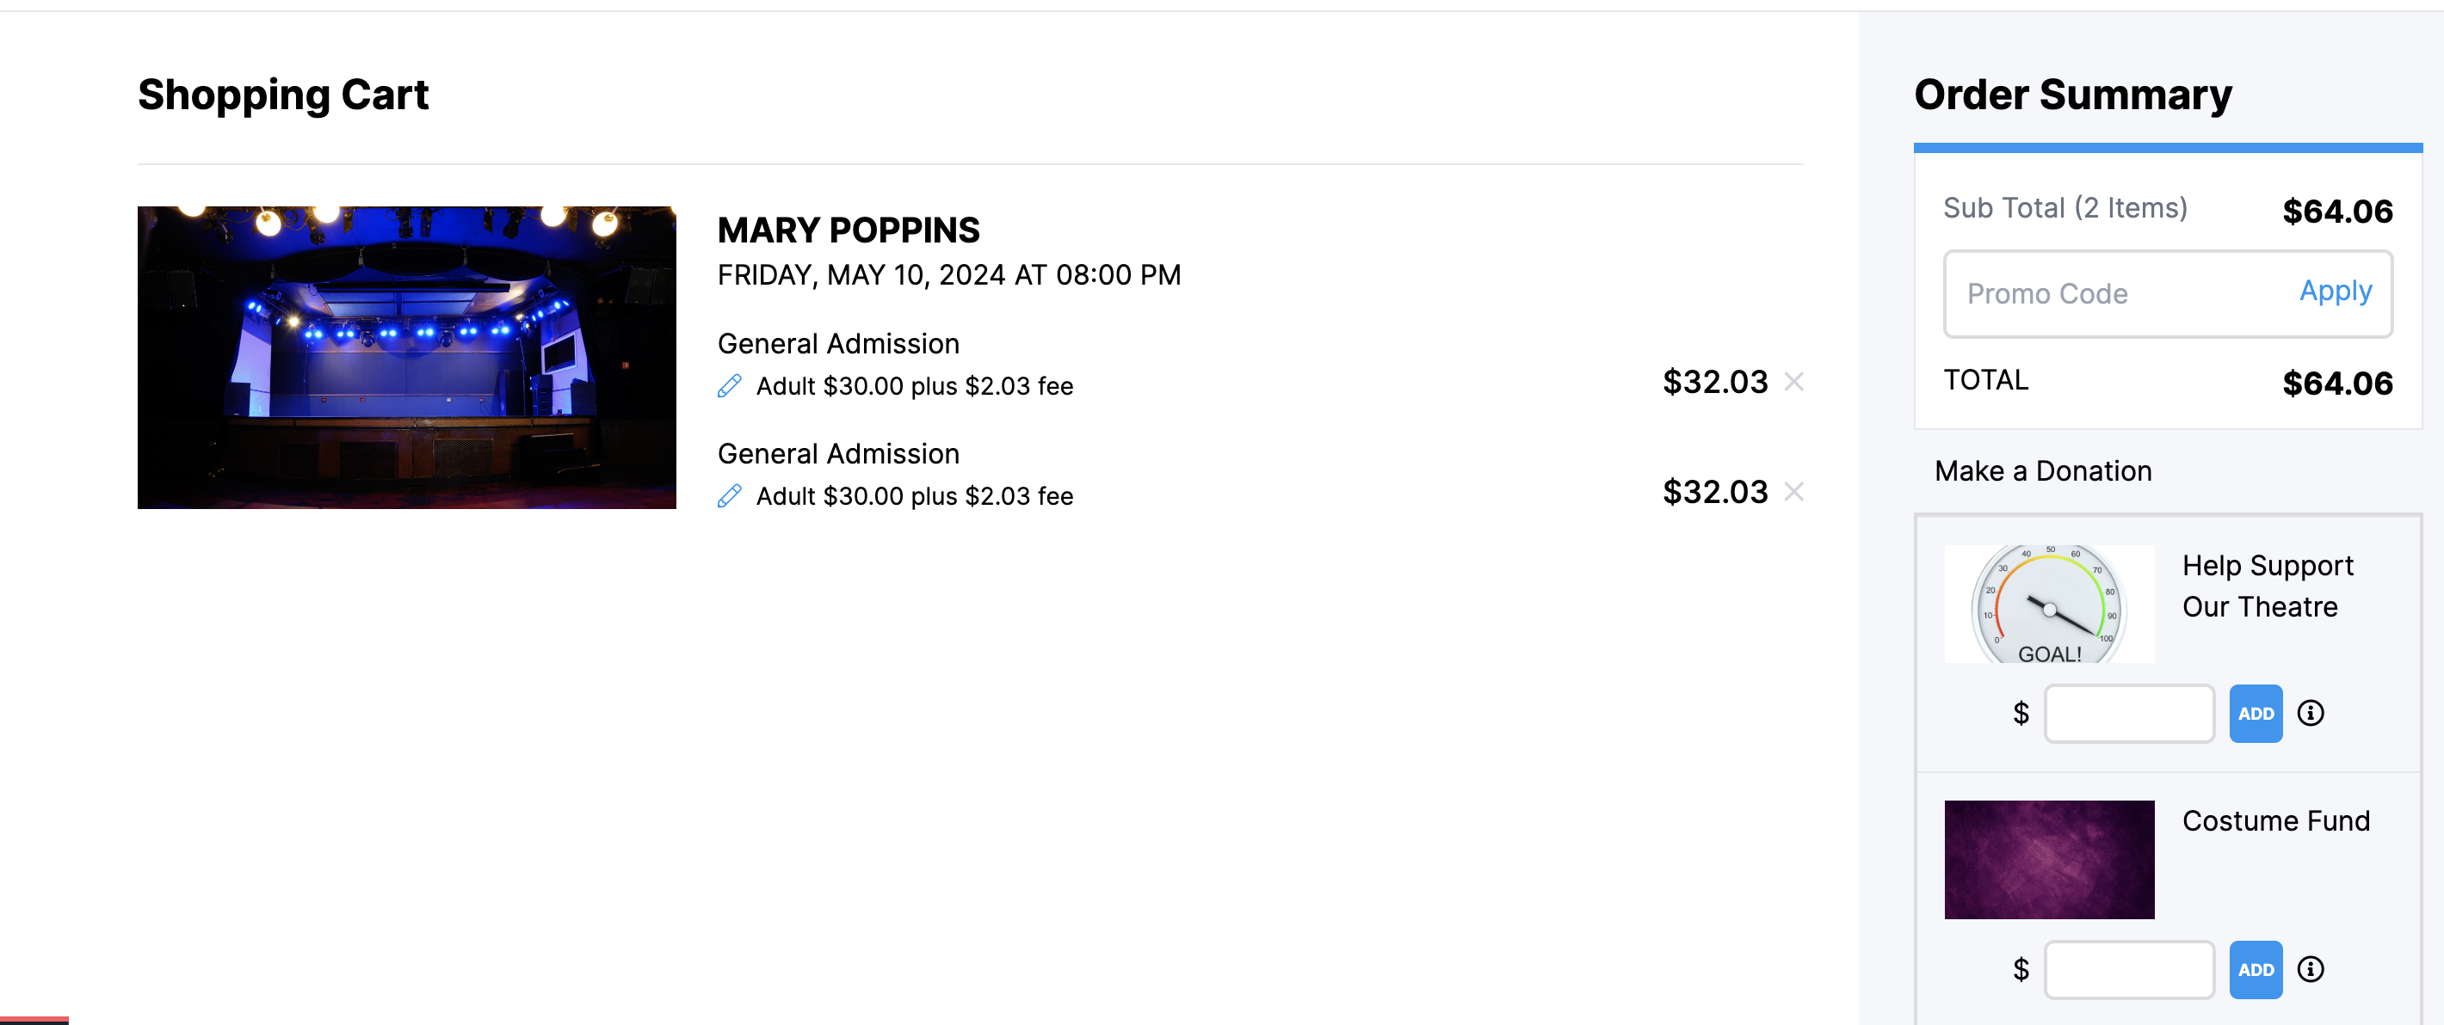Click the Promo Code input field

click(2116, 294)
